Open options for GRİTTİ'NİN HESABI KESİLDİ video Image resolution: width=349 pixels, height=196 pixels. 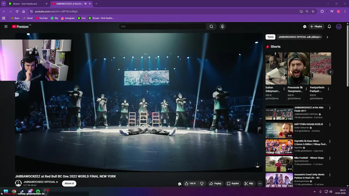[x=330, y=125]
